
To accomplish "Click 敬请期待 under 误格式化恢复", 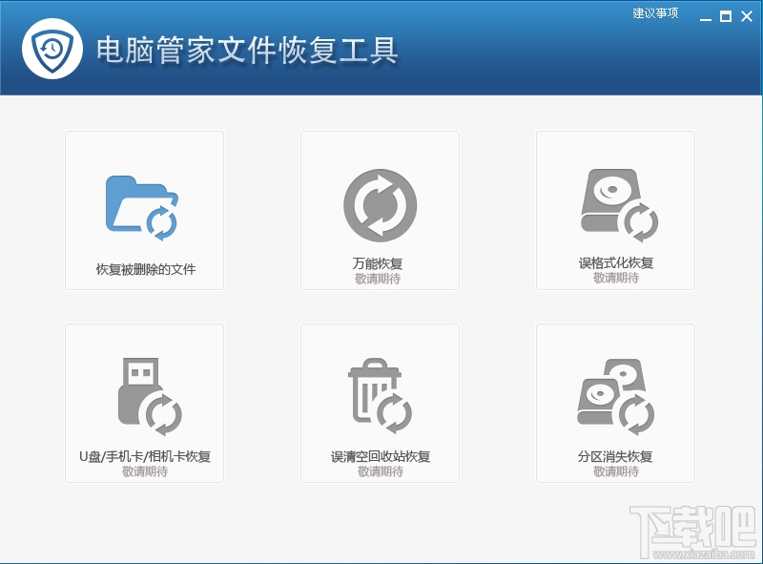I will click(615, 278).
